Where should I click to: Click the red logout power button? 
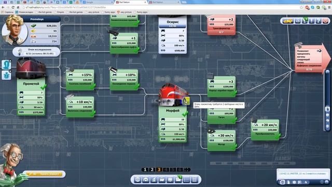pyautogui.click(x=325, y=21)
